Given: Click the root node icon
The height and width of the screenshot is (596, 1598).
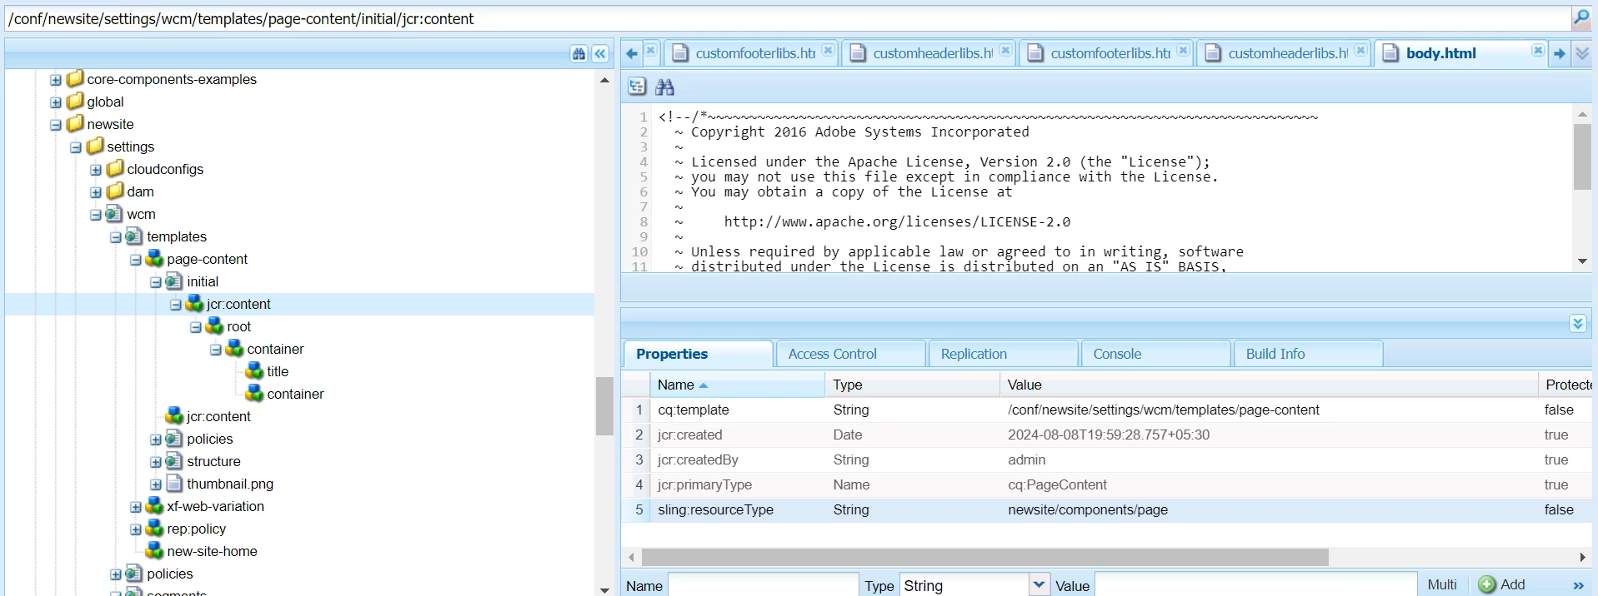Looking at the screenshot, I should pyautogui.click(x=214, y=325).
